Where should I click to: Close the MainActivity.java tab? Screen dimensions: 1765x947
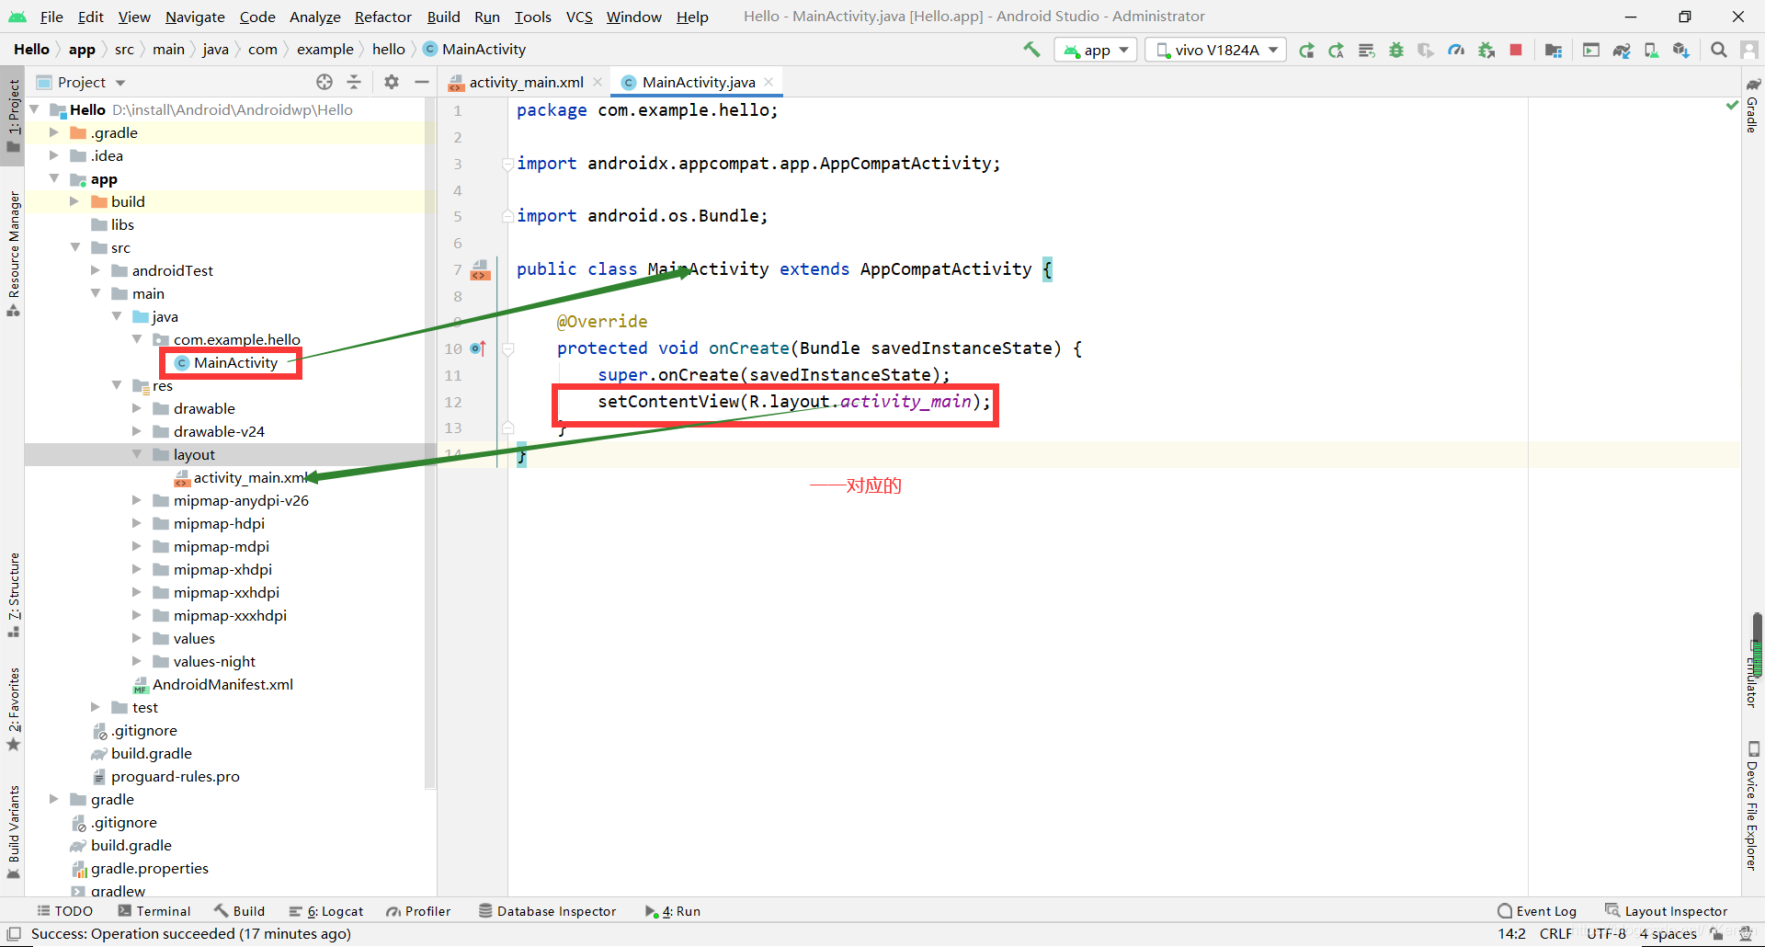coord(769,82)
